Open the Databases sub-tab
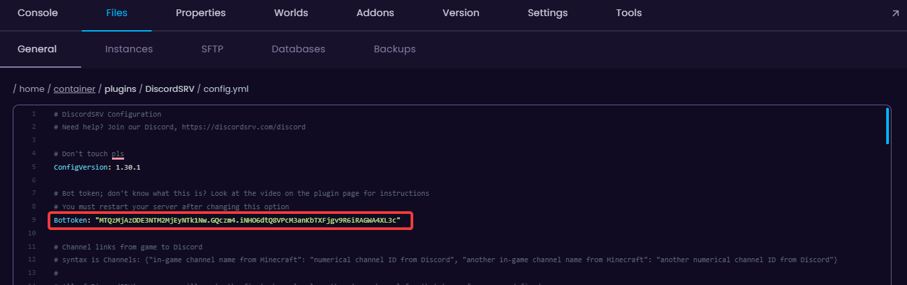The height and width of the screenshot is (285, 907). pyautogui.click(x=299, y=49)
